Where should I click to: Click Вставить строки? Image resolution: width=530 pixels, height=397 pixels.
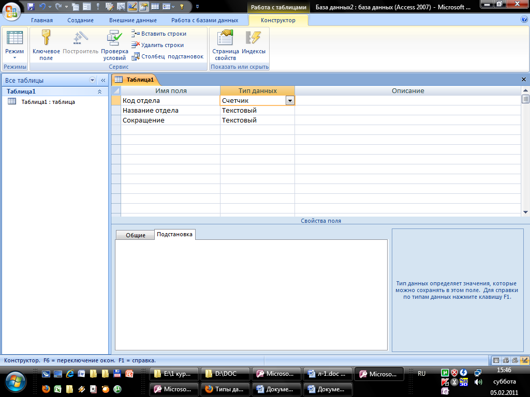(159, 34)
